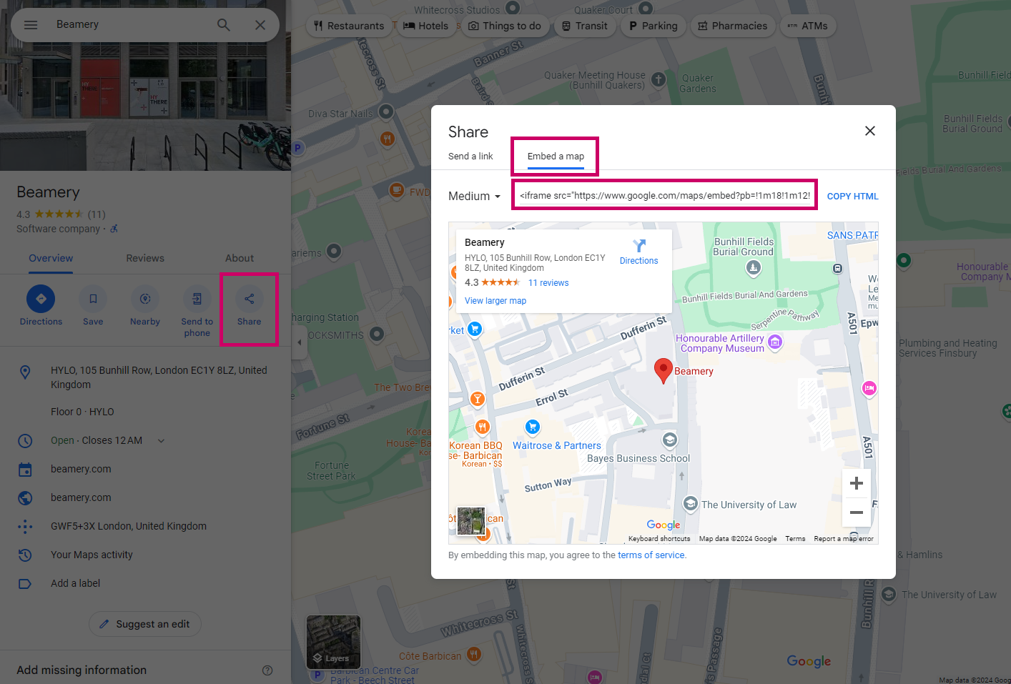The width and height of the screenshot is (1011, 684).
Task: Click the Directions round blue icon
Action: tap(41, 299)
